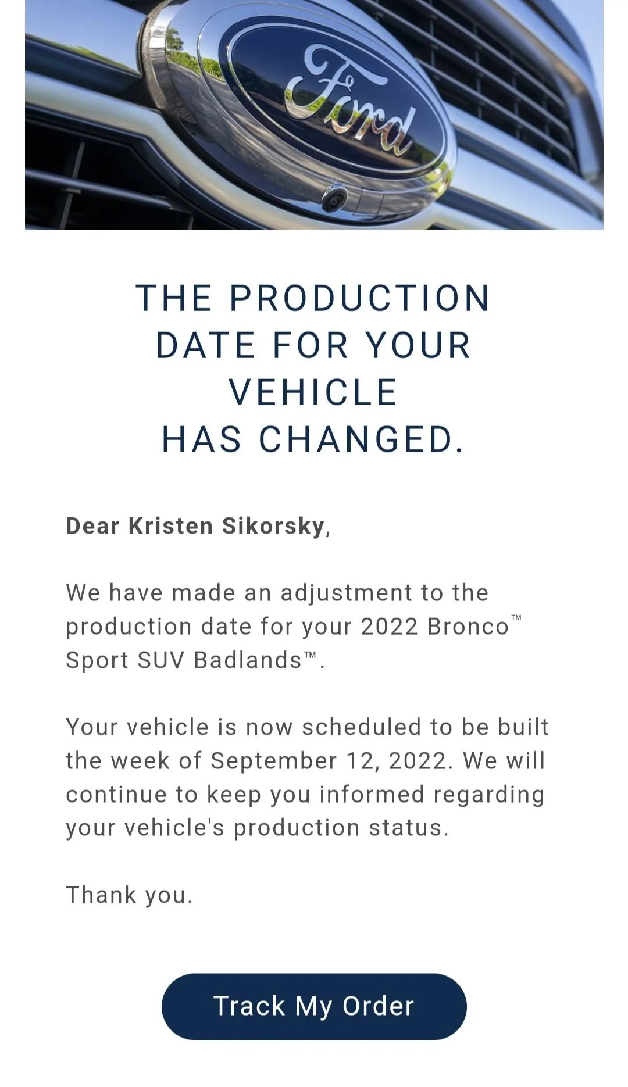The image size is (628, 1087).
Task: Click the "Sport SUV Badlands" text
Action: [x=183, y=660]
